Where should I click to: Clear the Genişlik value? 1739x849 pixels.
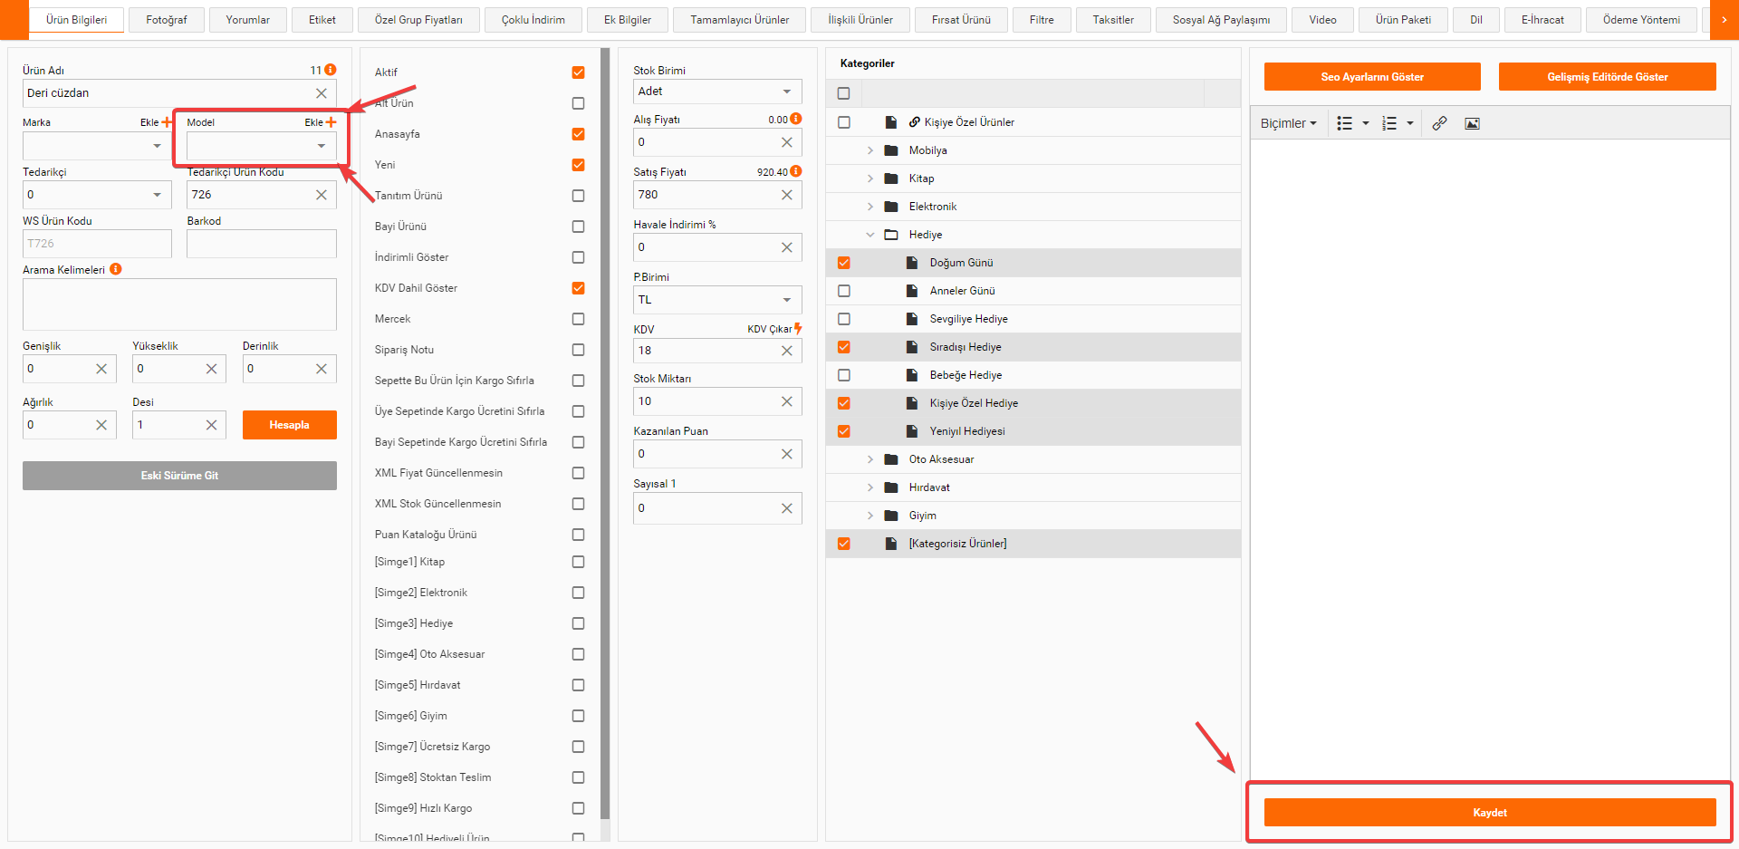[x=101, y=369]
